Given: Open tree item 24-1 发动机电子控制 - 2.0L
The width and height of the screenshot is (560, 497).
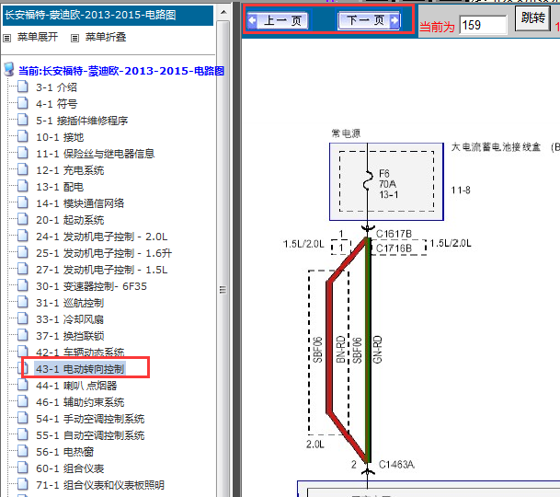Looking at the screenshot, I should pos(101,237).
